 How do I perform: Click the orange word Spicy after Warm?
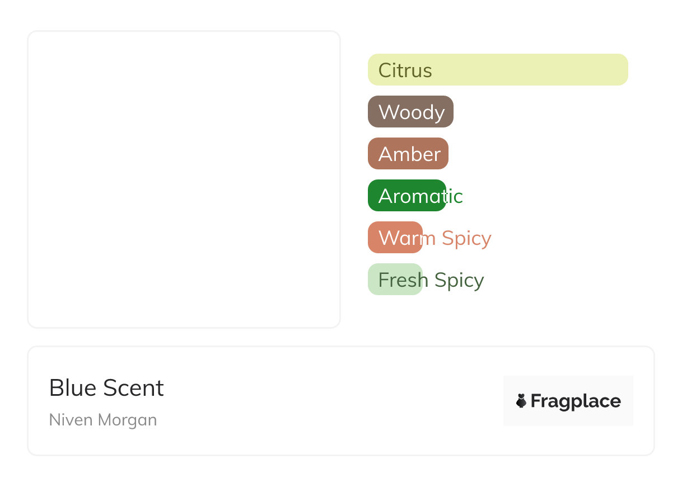point(466,239)
